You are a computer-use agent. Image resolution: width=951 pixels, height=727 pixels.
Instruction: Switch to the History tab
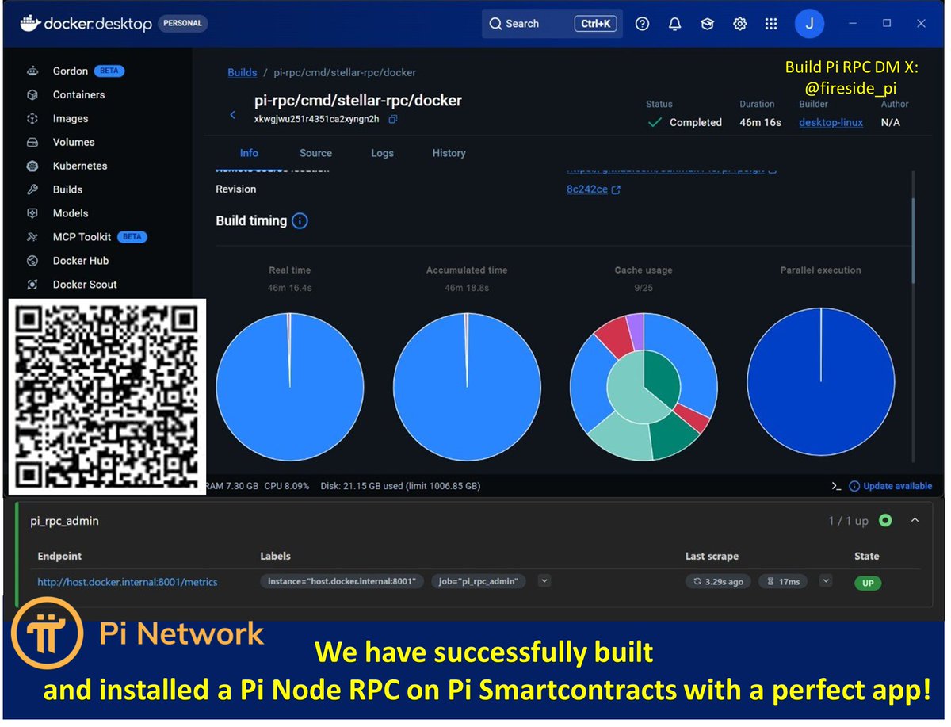tap(449, 153)
